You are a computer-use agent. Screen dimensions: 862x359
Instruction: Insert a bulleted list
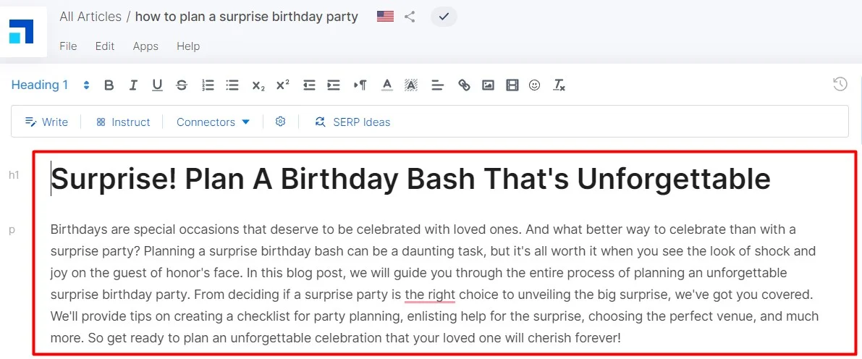pos(232,85)
